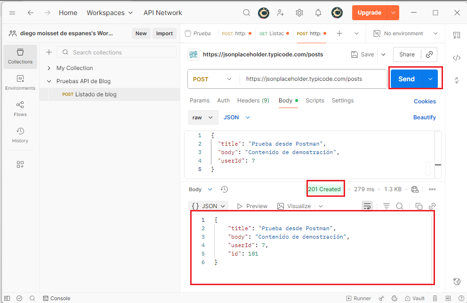Switch to the Params tab
This screenshot has height=303, width=467.
pos(199,101)
